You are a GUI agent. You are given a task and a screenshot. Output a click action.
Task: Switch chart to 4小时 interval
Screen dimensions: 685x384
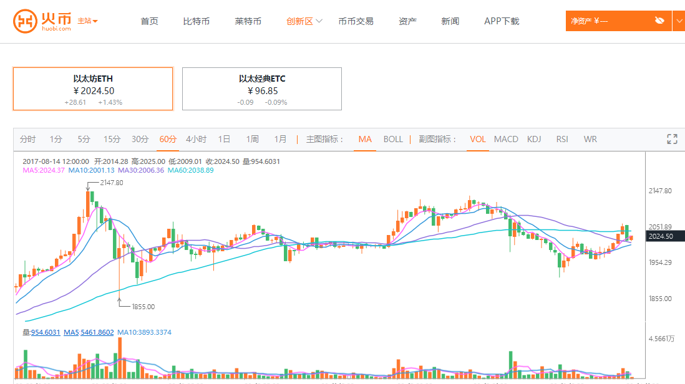(x=196, y=139)
